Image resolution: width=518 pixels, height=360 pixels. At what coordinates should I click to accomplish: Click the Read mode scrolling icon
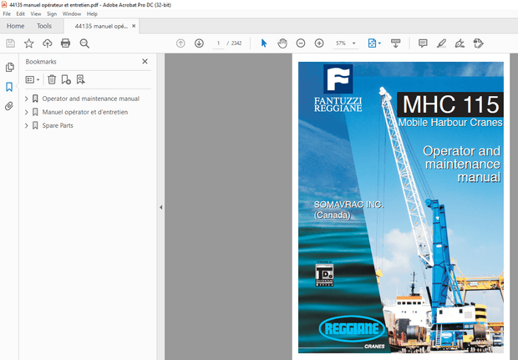[x=395, y=43]
